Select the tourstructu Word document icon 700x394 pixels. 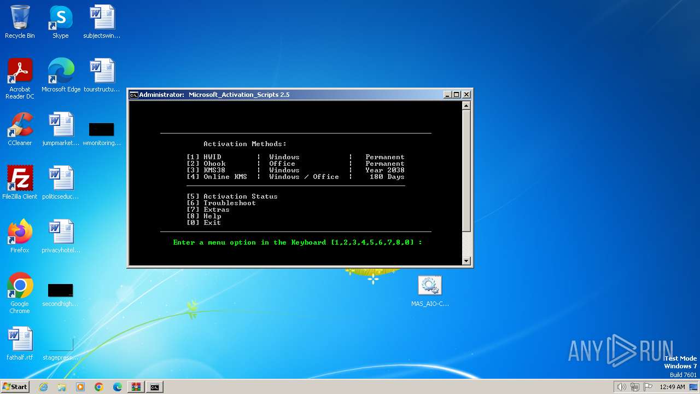(102, 76)
